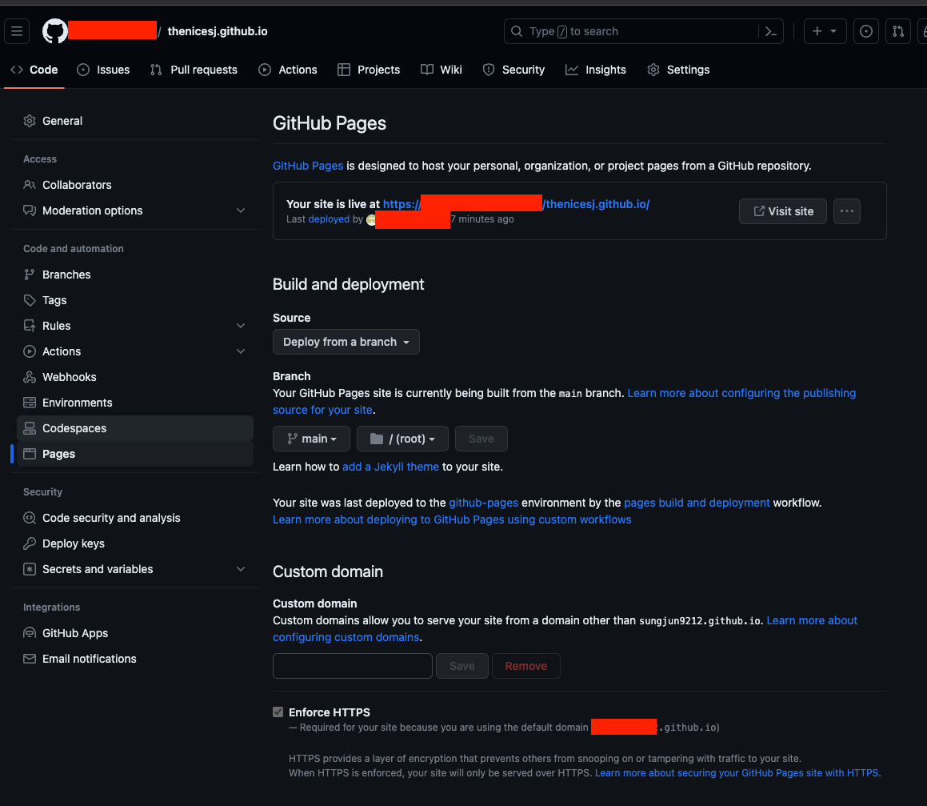Switch to the Actions tab
Viewport: 927px width, 806px height.
click(x=288, y=70)
